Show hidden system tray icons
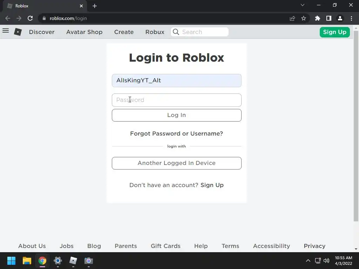 (308, 261)
